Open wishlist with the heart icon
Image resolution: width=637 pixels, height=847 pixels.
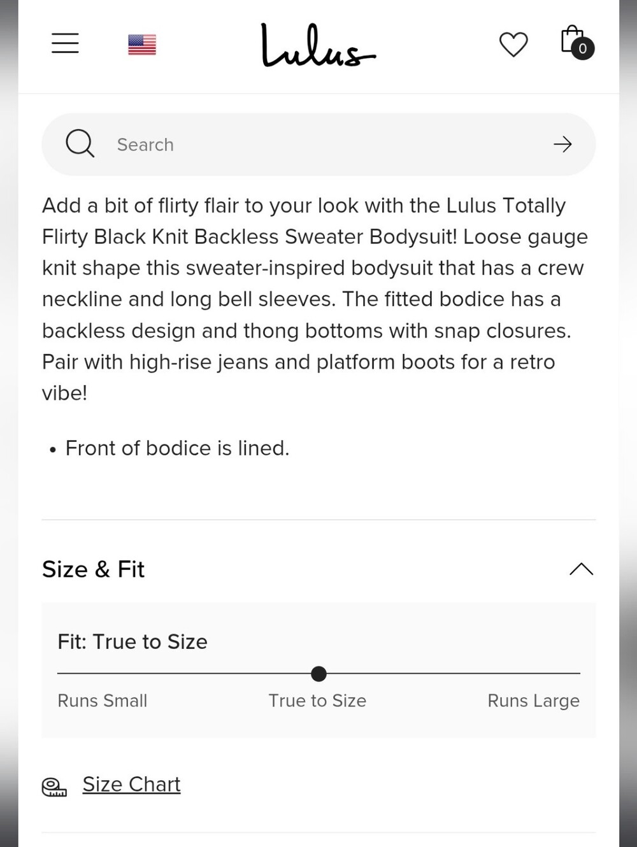[513, 44]
